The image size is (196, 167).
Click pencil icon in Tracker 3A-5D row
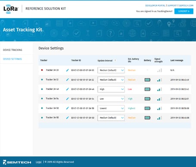67,118
